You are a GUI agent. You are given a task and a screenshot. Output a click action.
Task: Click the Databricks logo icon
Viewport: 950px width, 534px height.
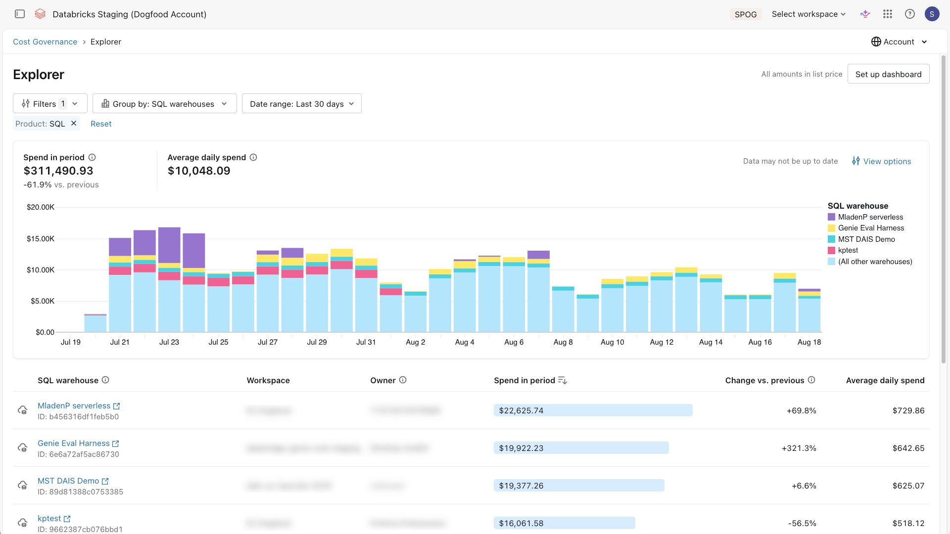40,14
